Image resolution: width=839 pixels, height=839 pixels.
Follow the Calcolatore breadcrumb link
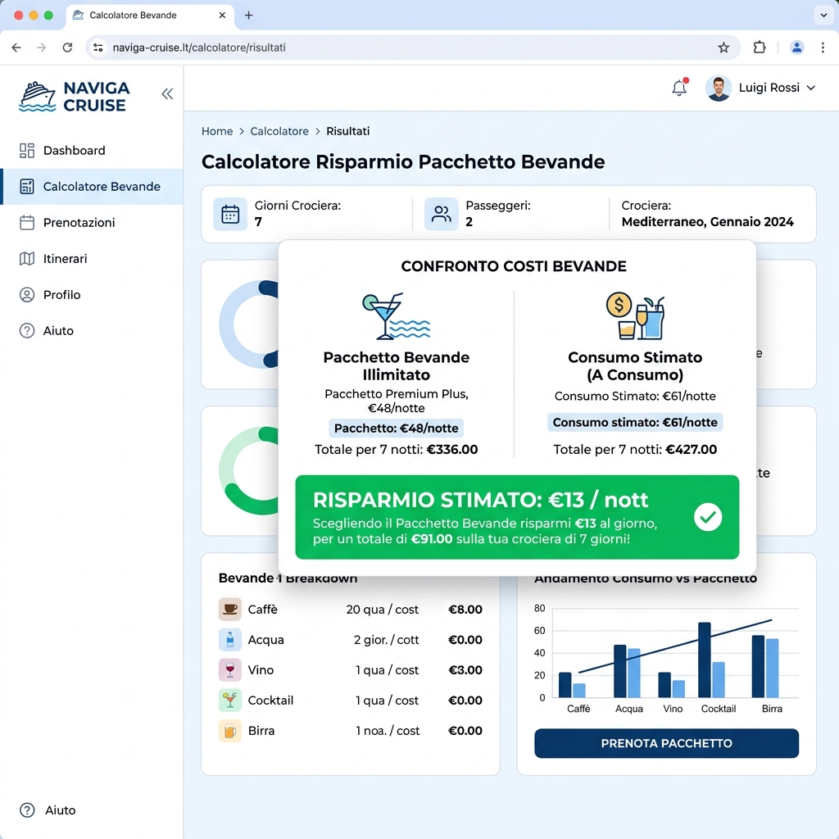coord(279,131)
